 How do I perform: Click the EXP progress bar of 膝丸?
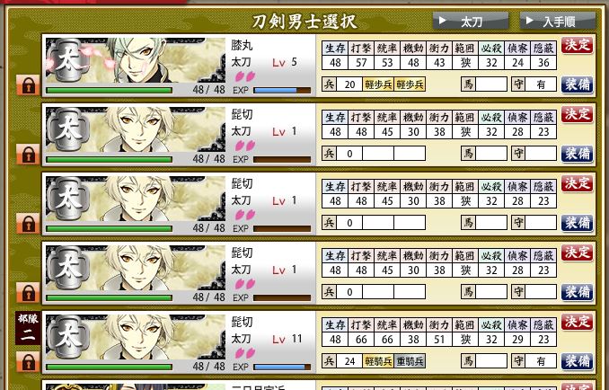click(282, 90)
